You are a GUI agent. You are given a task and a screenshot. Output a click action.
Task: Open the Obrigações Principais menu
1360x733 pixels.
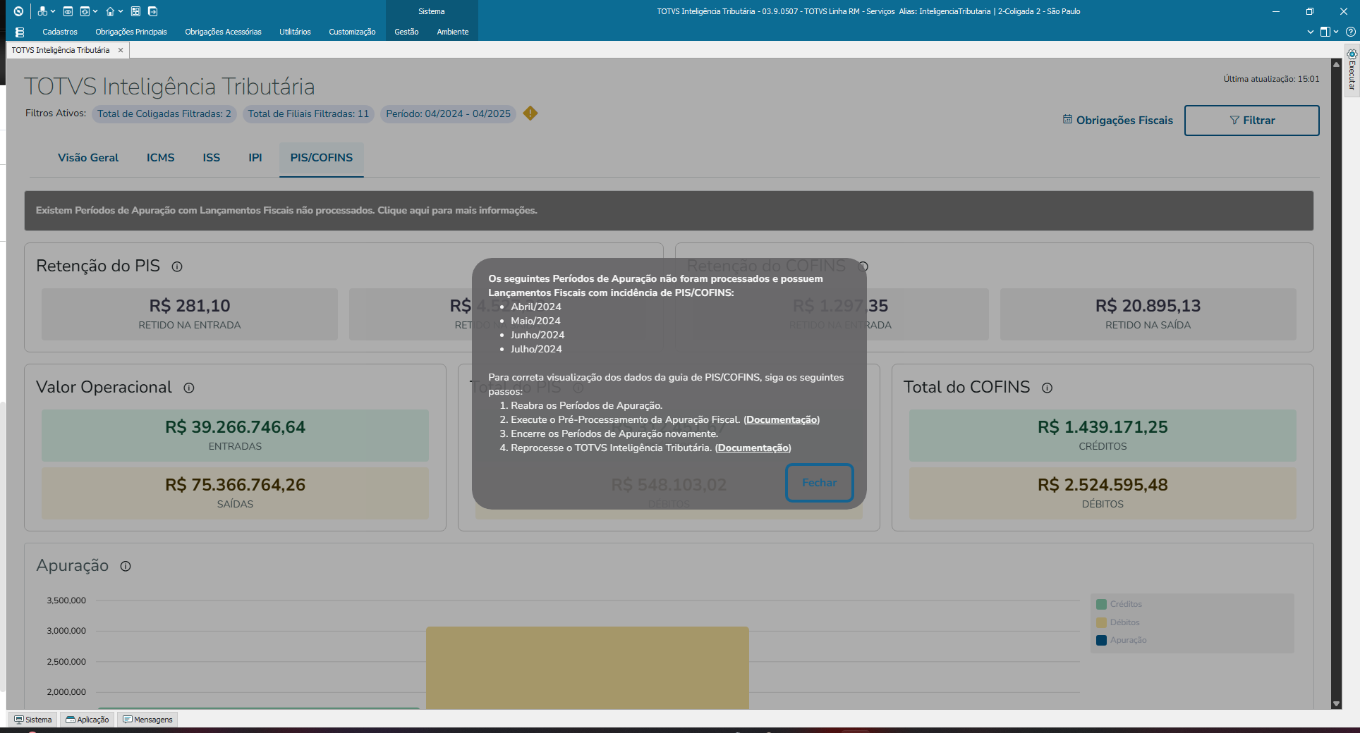point(131,32)
